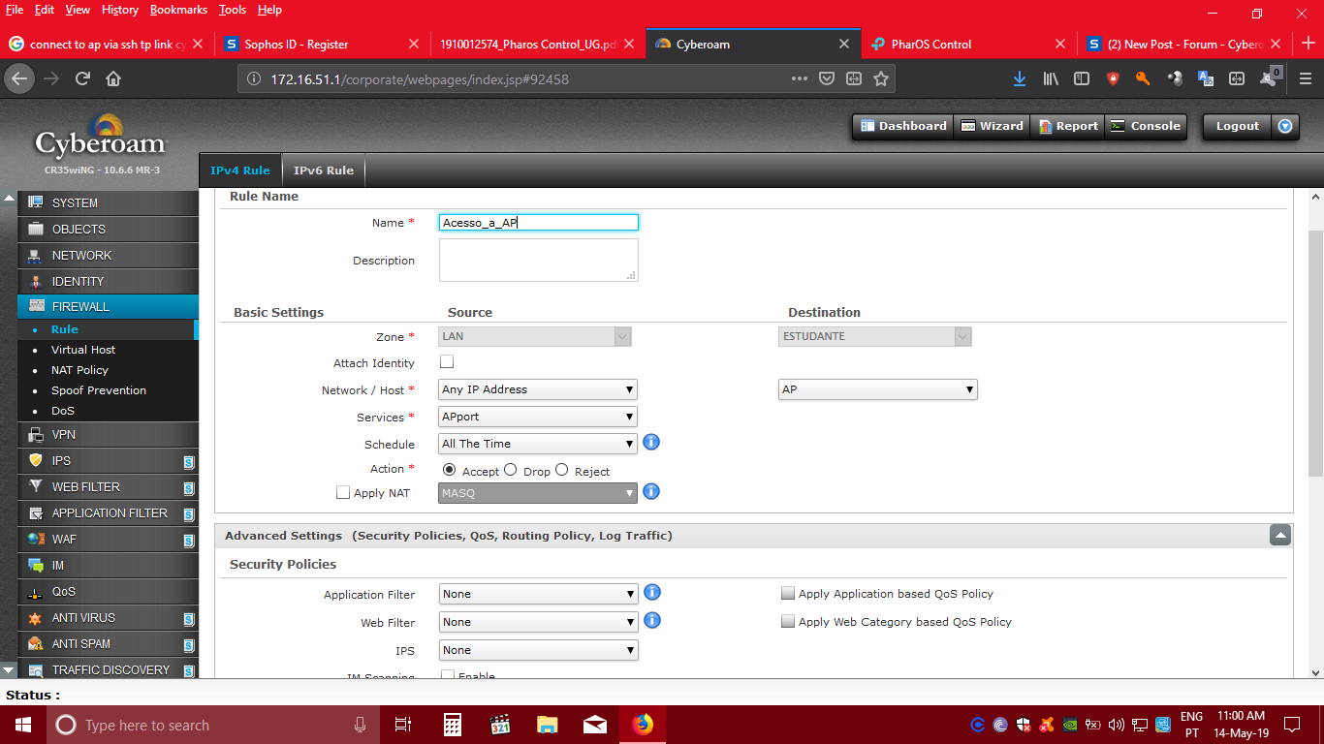
Task: Click the Web Filter info icon
Action: [652, 620]
